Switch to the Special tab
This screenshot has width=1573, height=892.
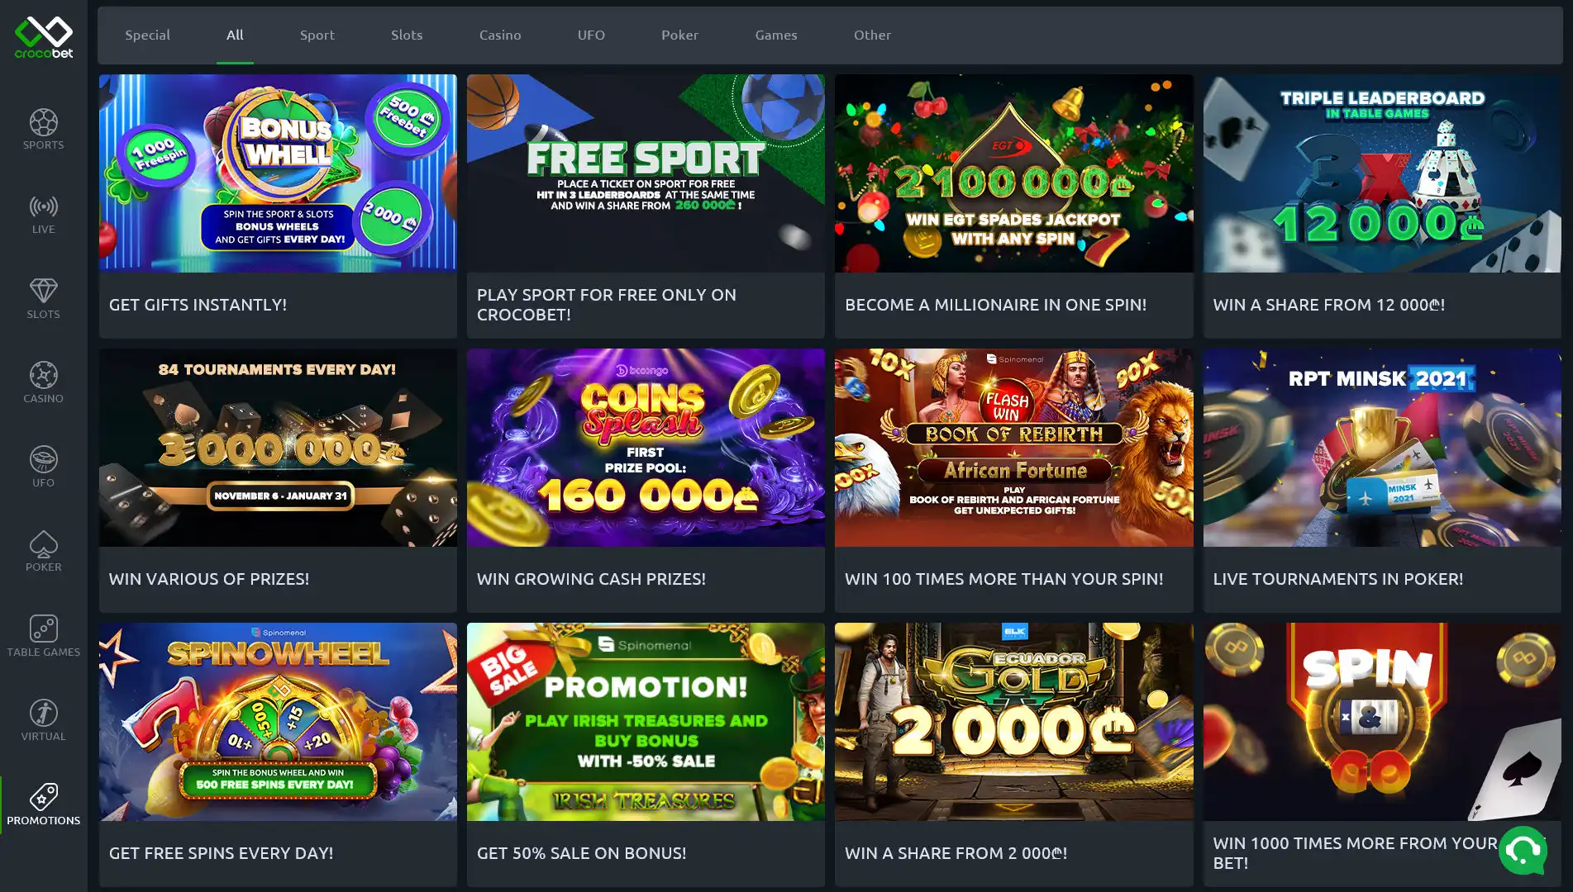(147, 35)
